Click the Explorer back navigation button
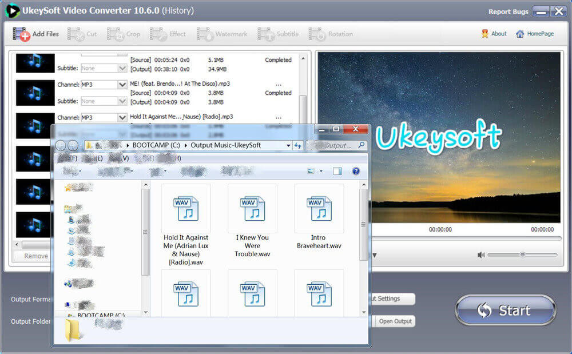The image size is (572, 354). [x=61, y=145]
